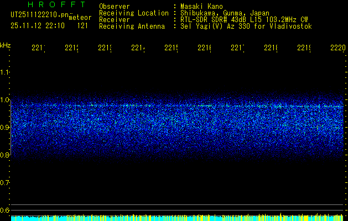The image size is (348, 221).
Task: Click the 2214 time marker
Action: coord(138,48)
